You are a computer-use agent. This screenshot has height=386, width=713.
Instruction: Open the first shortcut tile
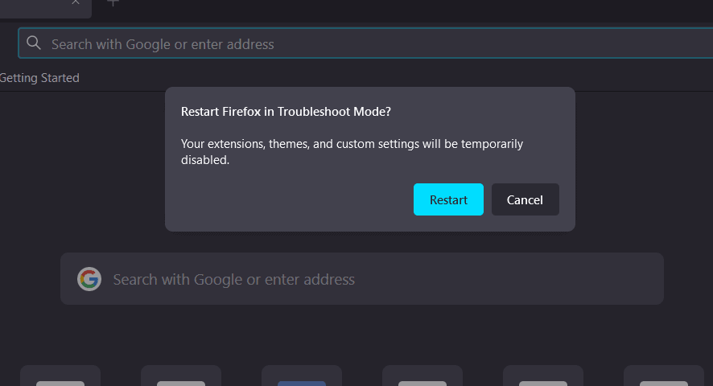[x=60, y=377]
